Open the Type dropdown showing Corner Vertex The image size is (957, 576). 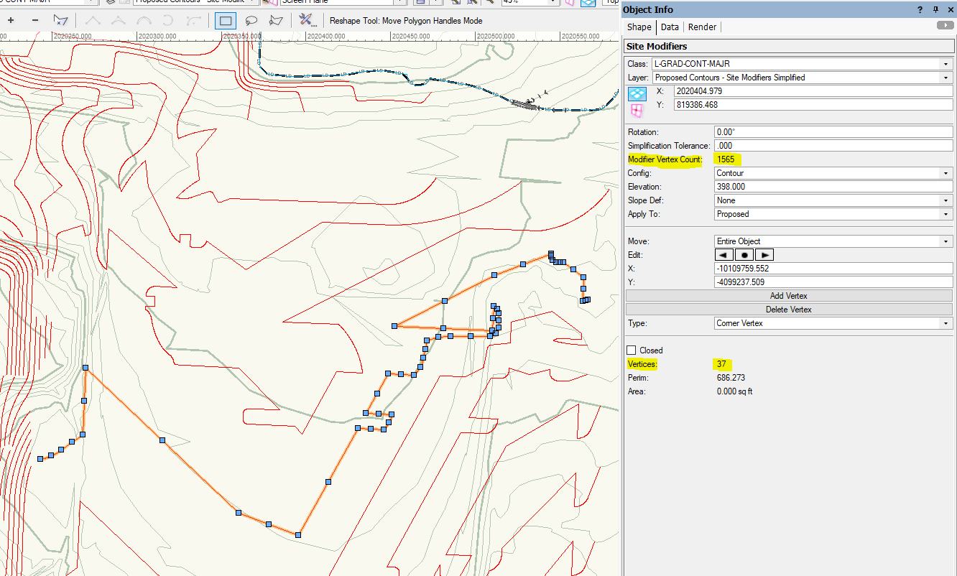(x=833, y=323)
